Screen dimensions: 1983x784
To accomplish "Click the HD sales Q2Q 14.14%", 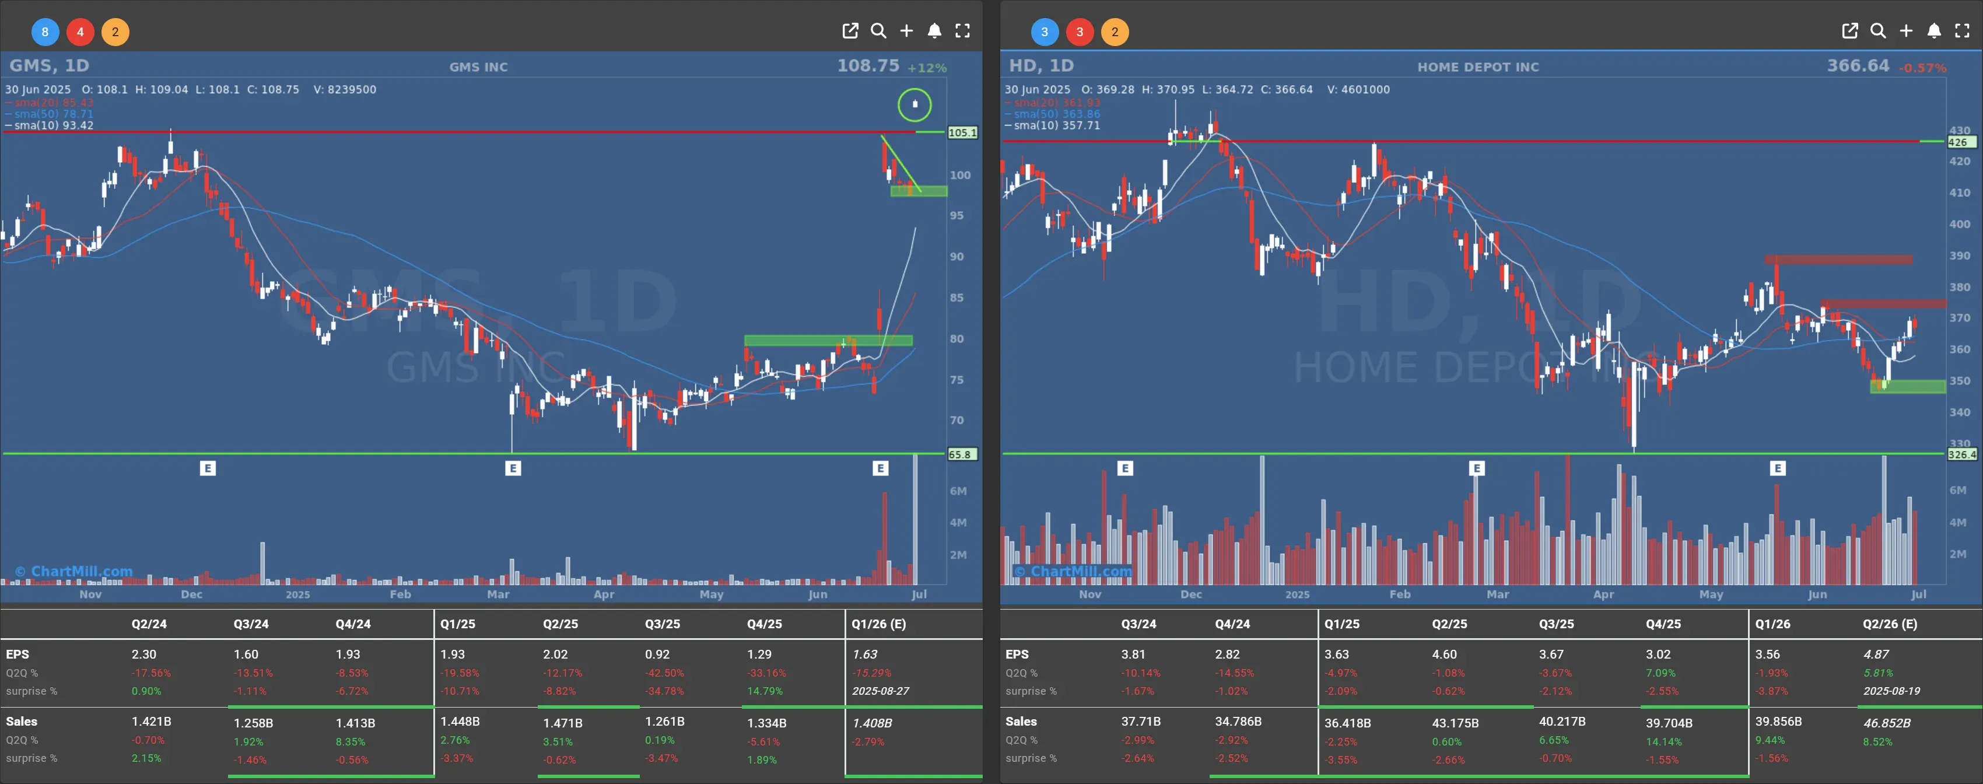I will [x=1663, y=741].
